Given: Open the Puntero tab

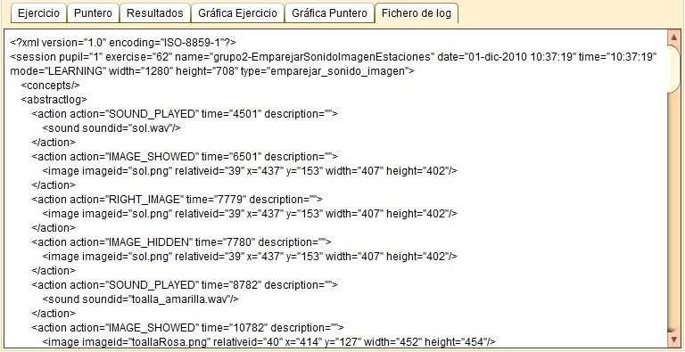Looking at the screenshot, I should coord(93,13).
